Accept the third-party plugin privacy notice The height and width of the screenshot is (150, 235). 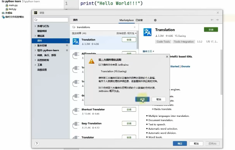(142, 99)
